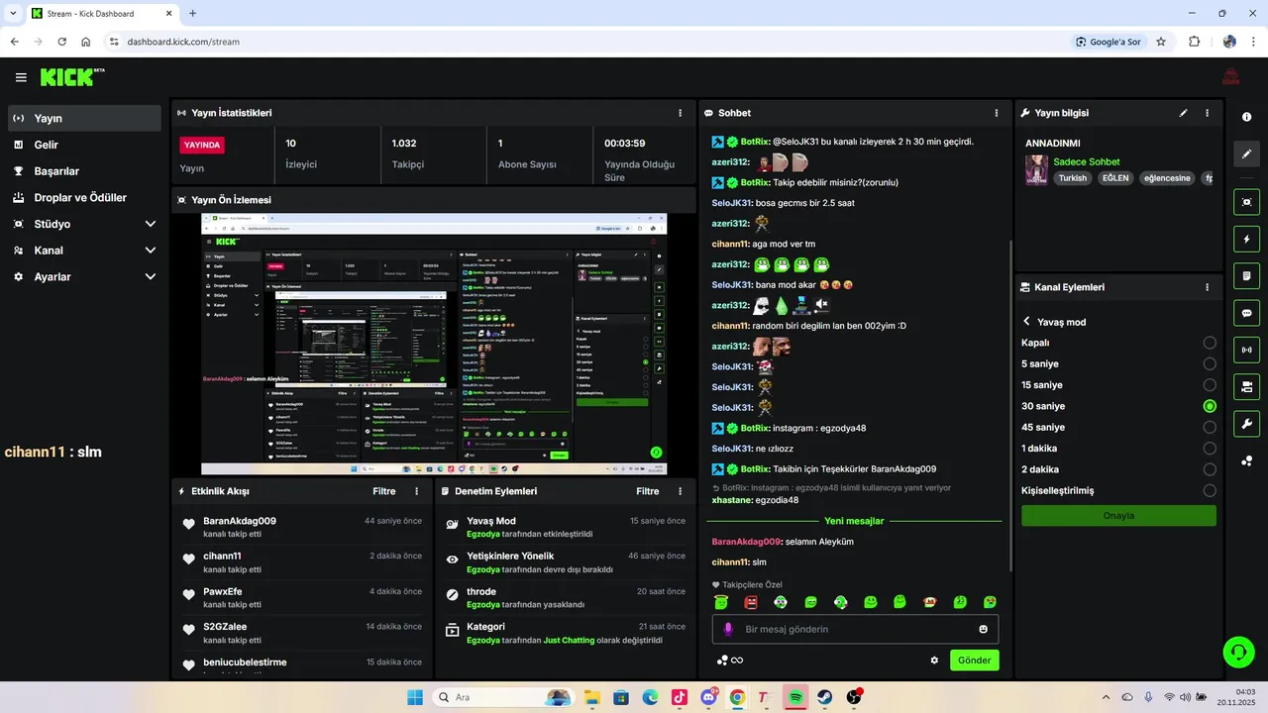Click the Sadece Sohbet category link
The width and height of the screenshot is (1268, 713).
[x=1087, y=161]
